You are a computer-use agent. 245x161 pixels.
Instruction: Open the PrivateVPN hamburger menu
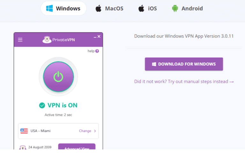pos(20,40)
